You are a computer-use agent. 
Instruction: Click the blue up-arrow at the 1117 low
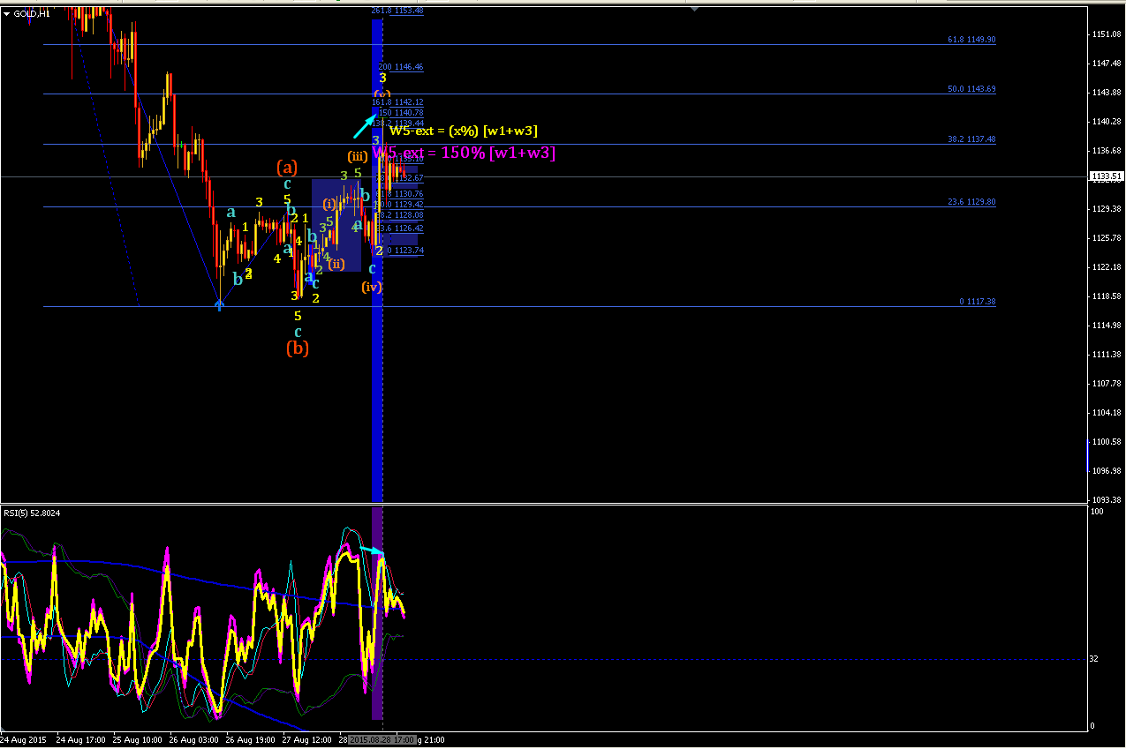[x=219, y=305]
